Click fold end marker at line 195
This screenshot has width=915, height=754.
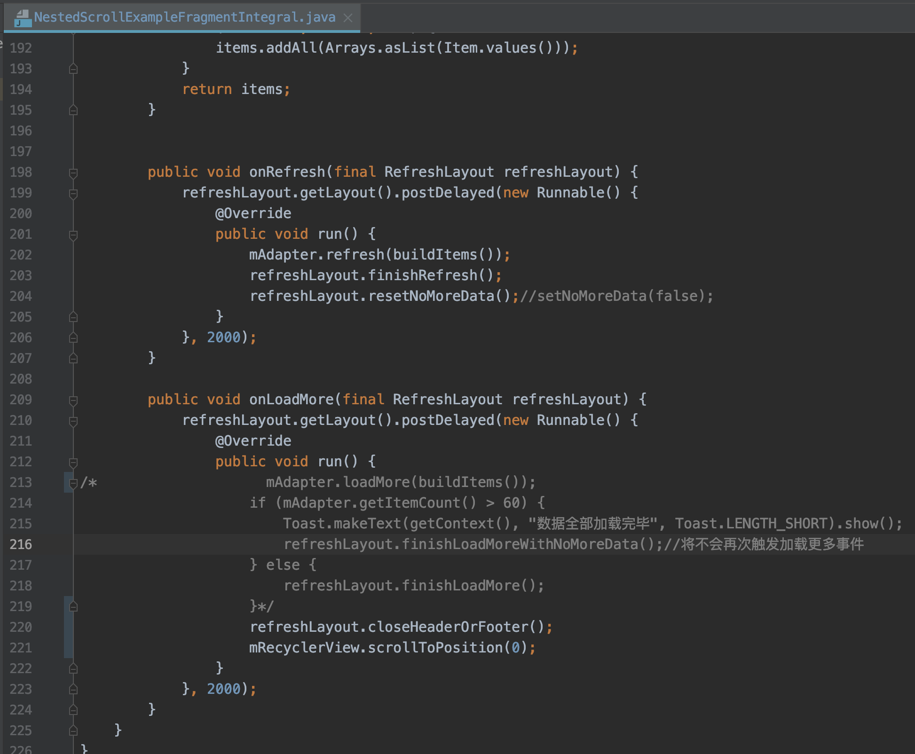73,110
